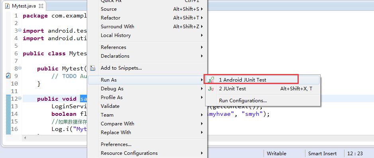Collapse the method fold on line 12
This screenshot has height=158, width=374.
(x=20, y=98)
